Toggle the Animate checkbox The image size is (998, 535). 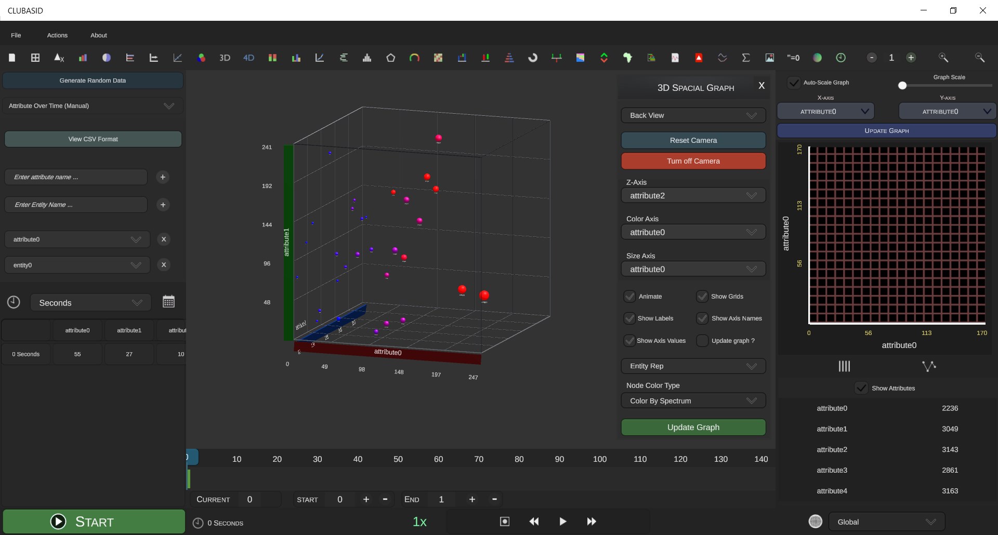pyautogui.click(x=629, y=297)
